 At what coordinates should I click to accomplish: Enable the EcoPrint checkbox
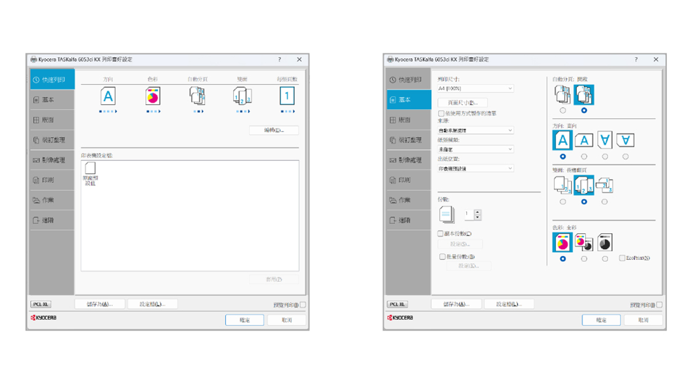pyautogui.click(x=622, y=258)
